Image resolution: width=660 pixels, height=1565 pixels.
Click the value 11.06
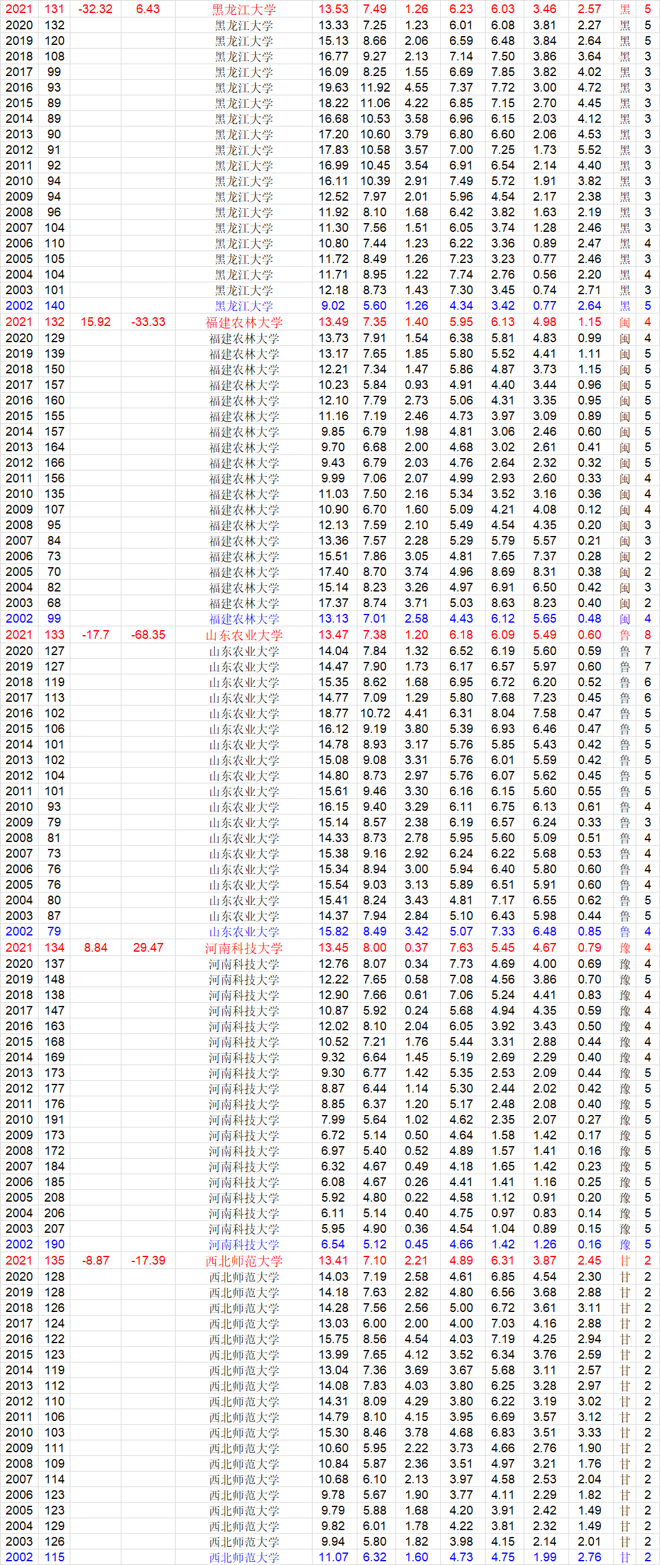tap(375, 103)
